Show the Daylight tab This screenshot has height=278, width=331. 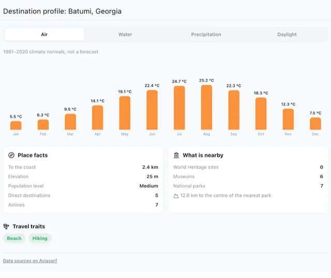[x=287, y=35]
